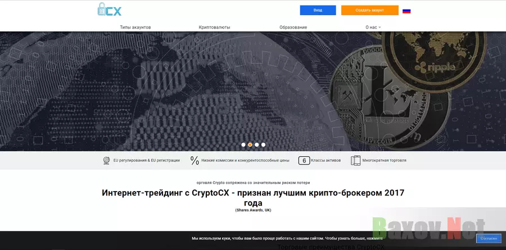Select the third carousel slide dot
The image size is (506, 250).
[x=256, y=144]
